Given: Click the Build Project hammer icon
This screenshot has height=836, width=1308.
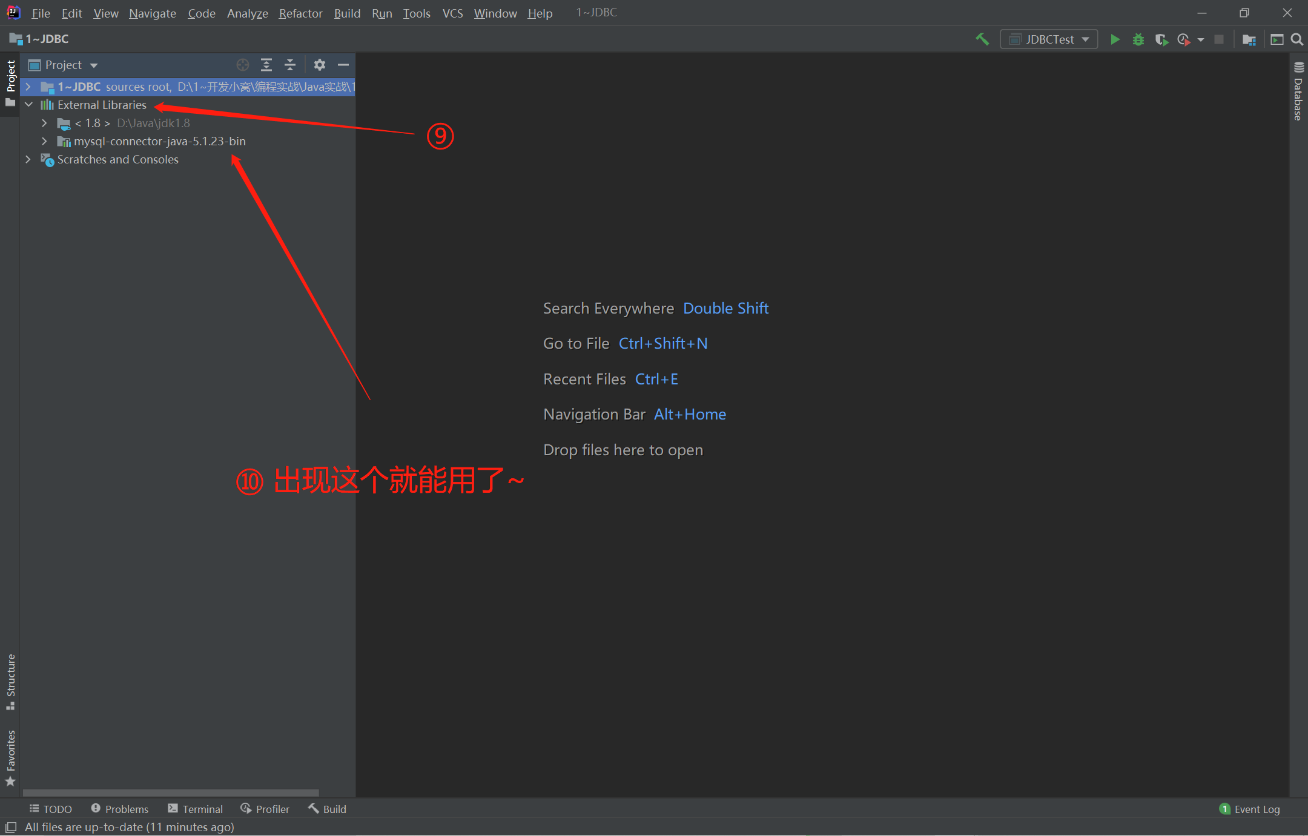Looking at the screenshot, I should point(982,39).
